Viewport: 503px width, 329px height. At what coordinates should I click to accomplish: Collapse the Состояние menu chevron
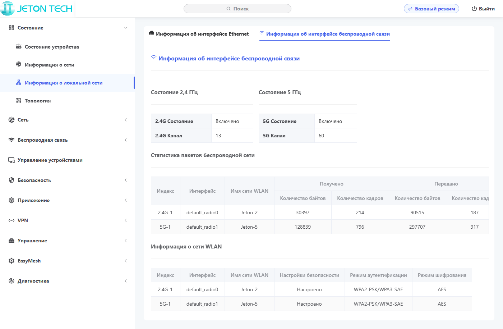126,28
